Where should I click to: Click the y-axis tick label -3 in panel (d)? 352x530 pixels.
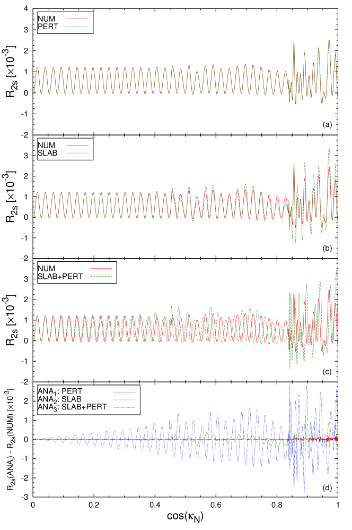[24, 497]
